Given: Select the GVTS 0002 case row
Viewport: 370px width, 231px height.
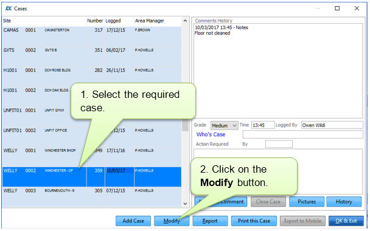Looking at the screenshot, I should (x=92, y=57).
